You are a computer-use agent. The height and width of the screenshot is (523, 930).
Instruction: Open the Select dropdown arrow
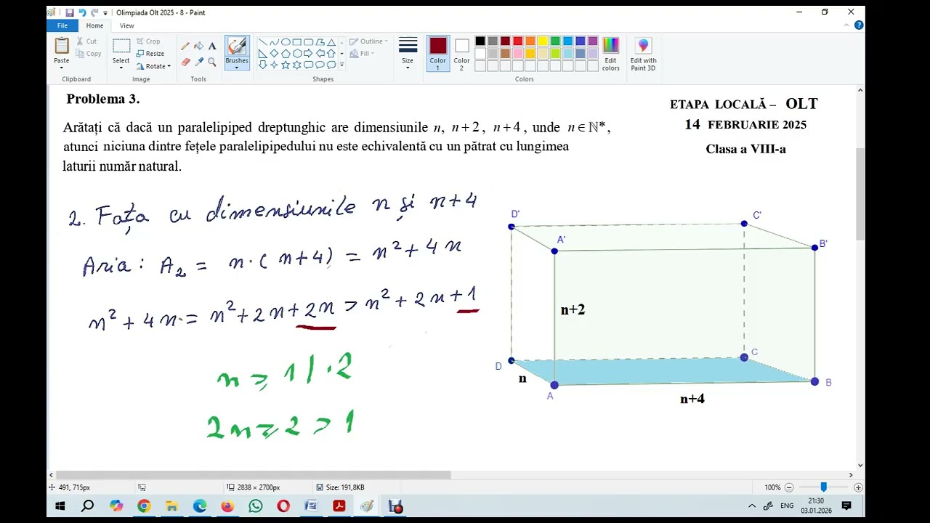tap(121, 68)
